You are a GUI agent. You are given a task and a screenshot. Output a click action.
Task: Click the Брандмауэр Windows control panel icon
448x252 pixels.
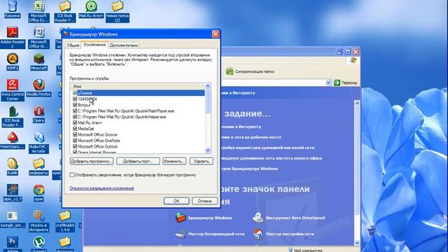coord(181,218)
